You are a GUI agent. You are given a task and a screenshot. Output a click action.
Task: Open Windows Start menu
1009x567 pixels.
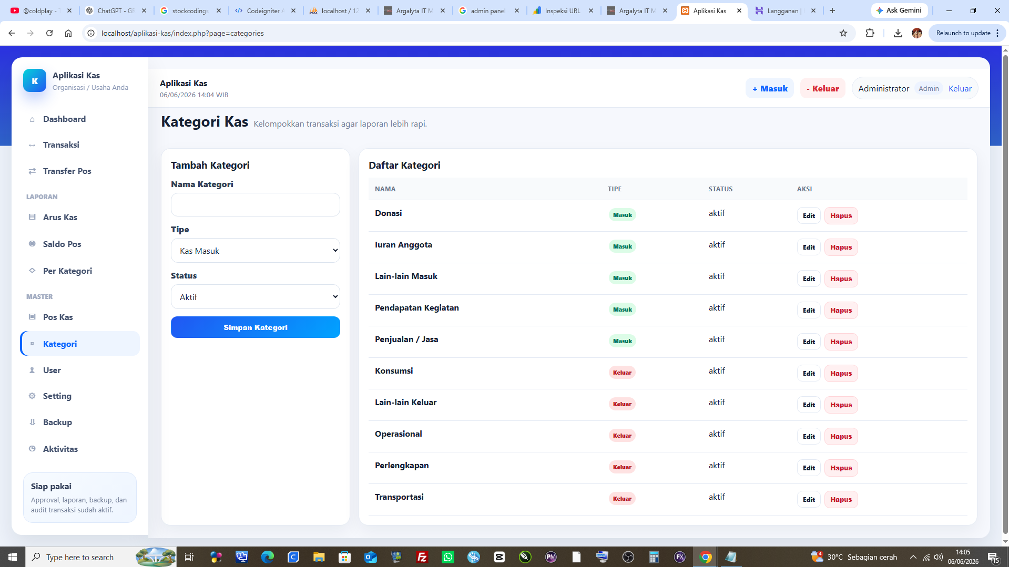[x=13, y=557]
